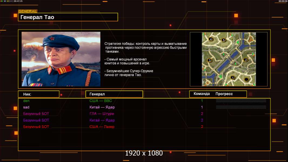
Task: Click team number 1 in den's row
Action: (x=202, y=101)
